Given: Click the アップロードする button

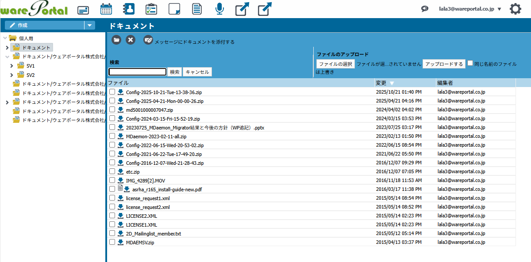Looking at the screenshot, I should (444, 64).
